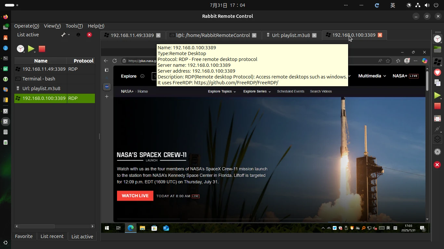Click the full screen icon in the right toolbar
The width and height of the screenshot is (444, 249).
tap(437, 119)
